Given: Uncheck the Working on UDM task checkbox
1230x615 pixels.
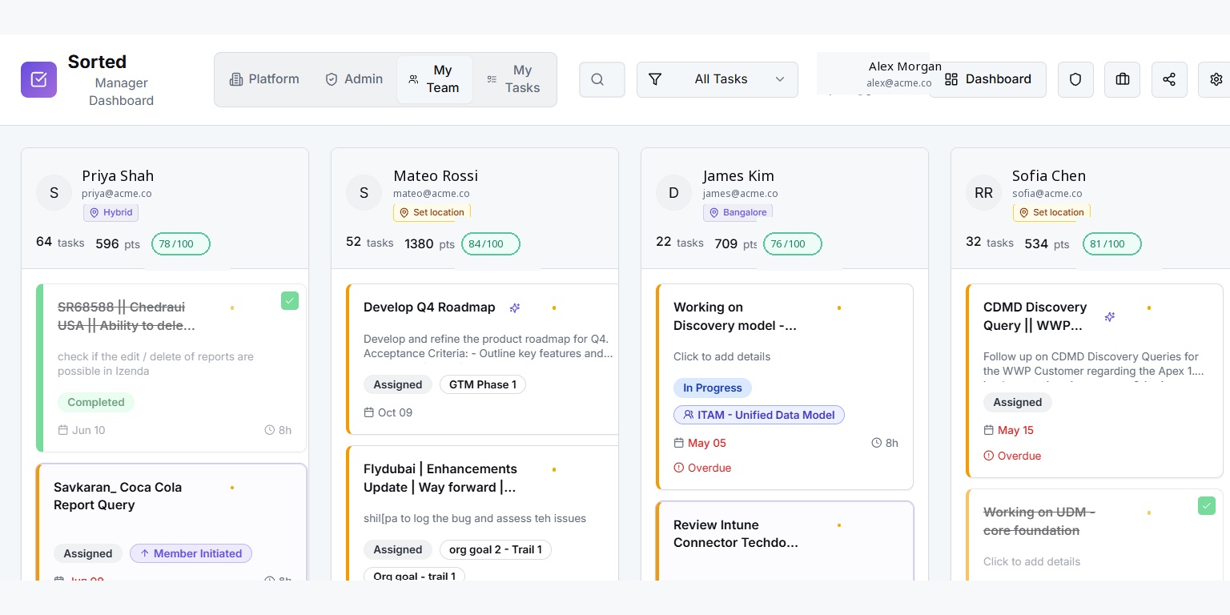Looking at the screenshot, I should 1207,505.
